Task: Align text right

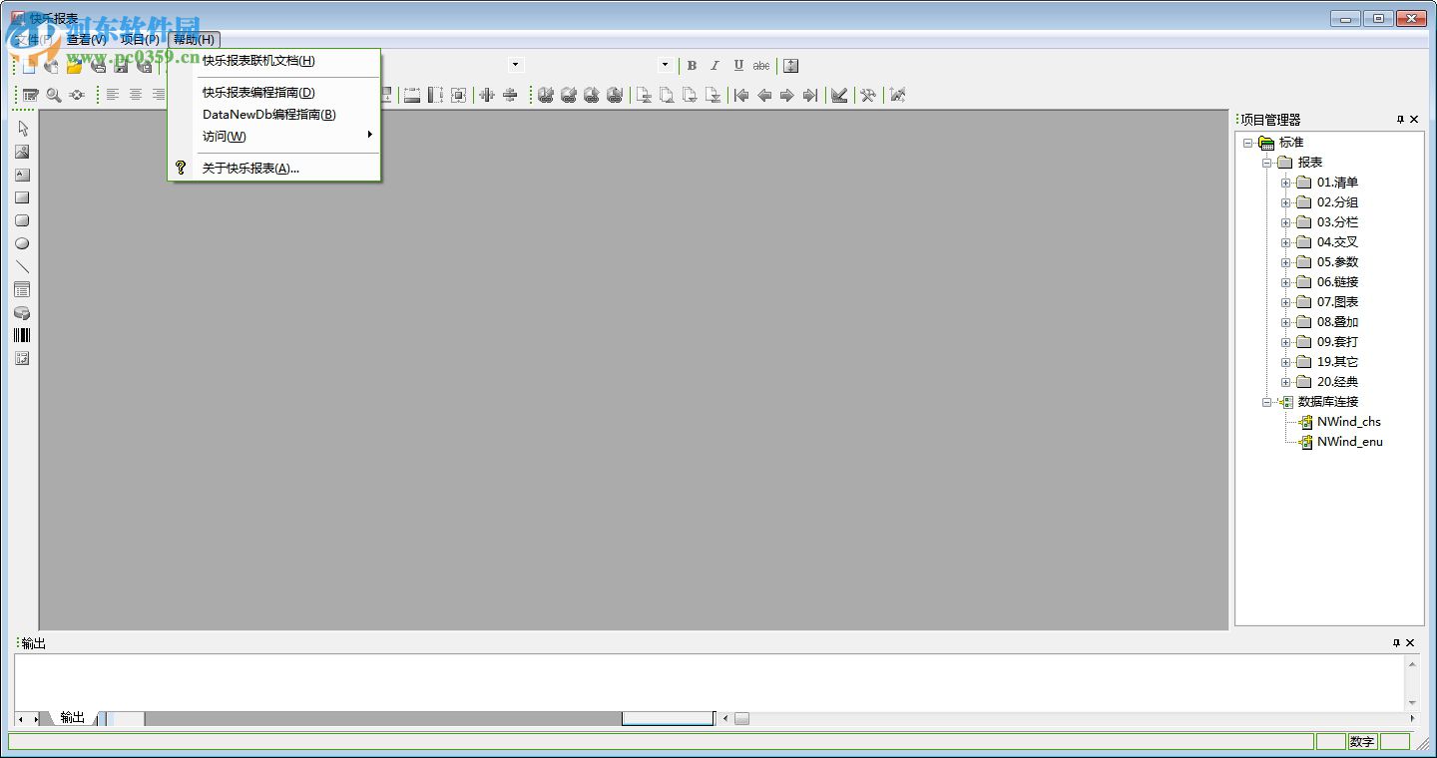Action: [158, 95]
